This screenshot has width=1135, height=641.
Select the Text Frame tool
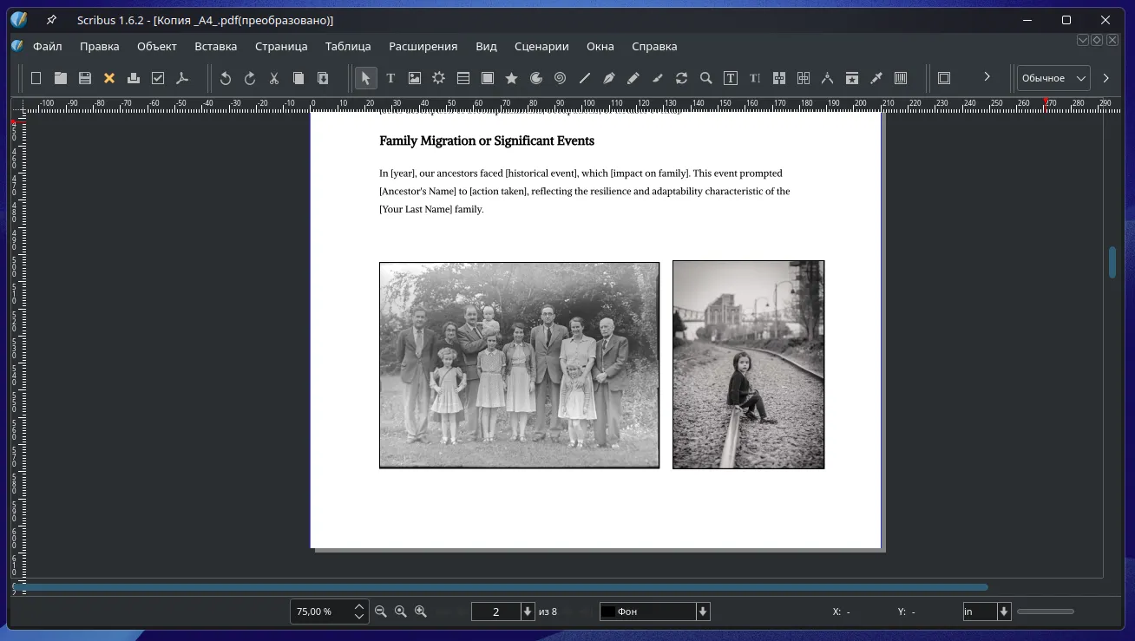[x=390, y=78]
